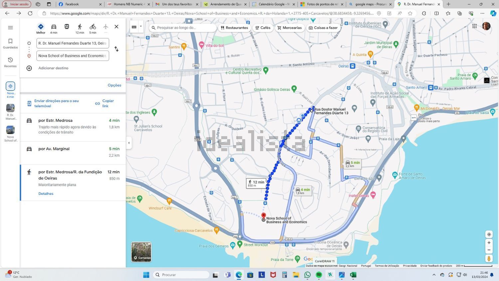Open WhatsApp from the taskbar

307,275
